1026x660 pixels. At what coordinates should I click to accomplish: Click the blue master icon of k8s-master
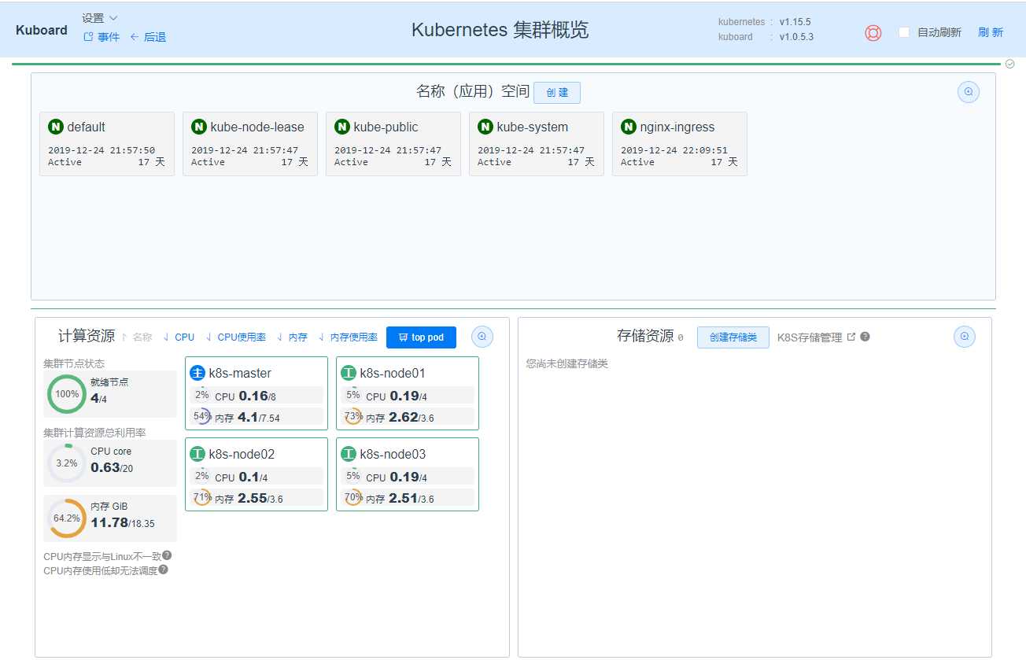point(197,373)
